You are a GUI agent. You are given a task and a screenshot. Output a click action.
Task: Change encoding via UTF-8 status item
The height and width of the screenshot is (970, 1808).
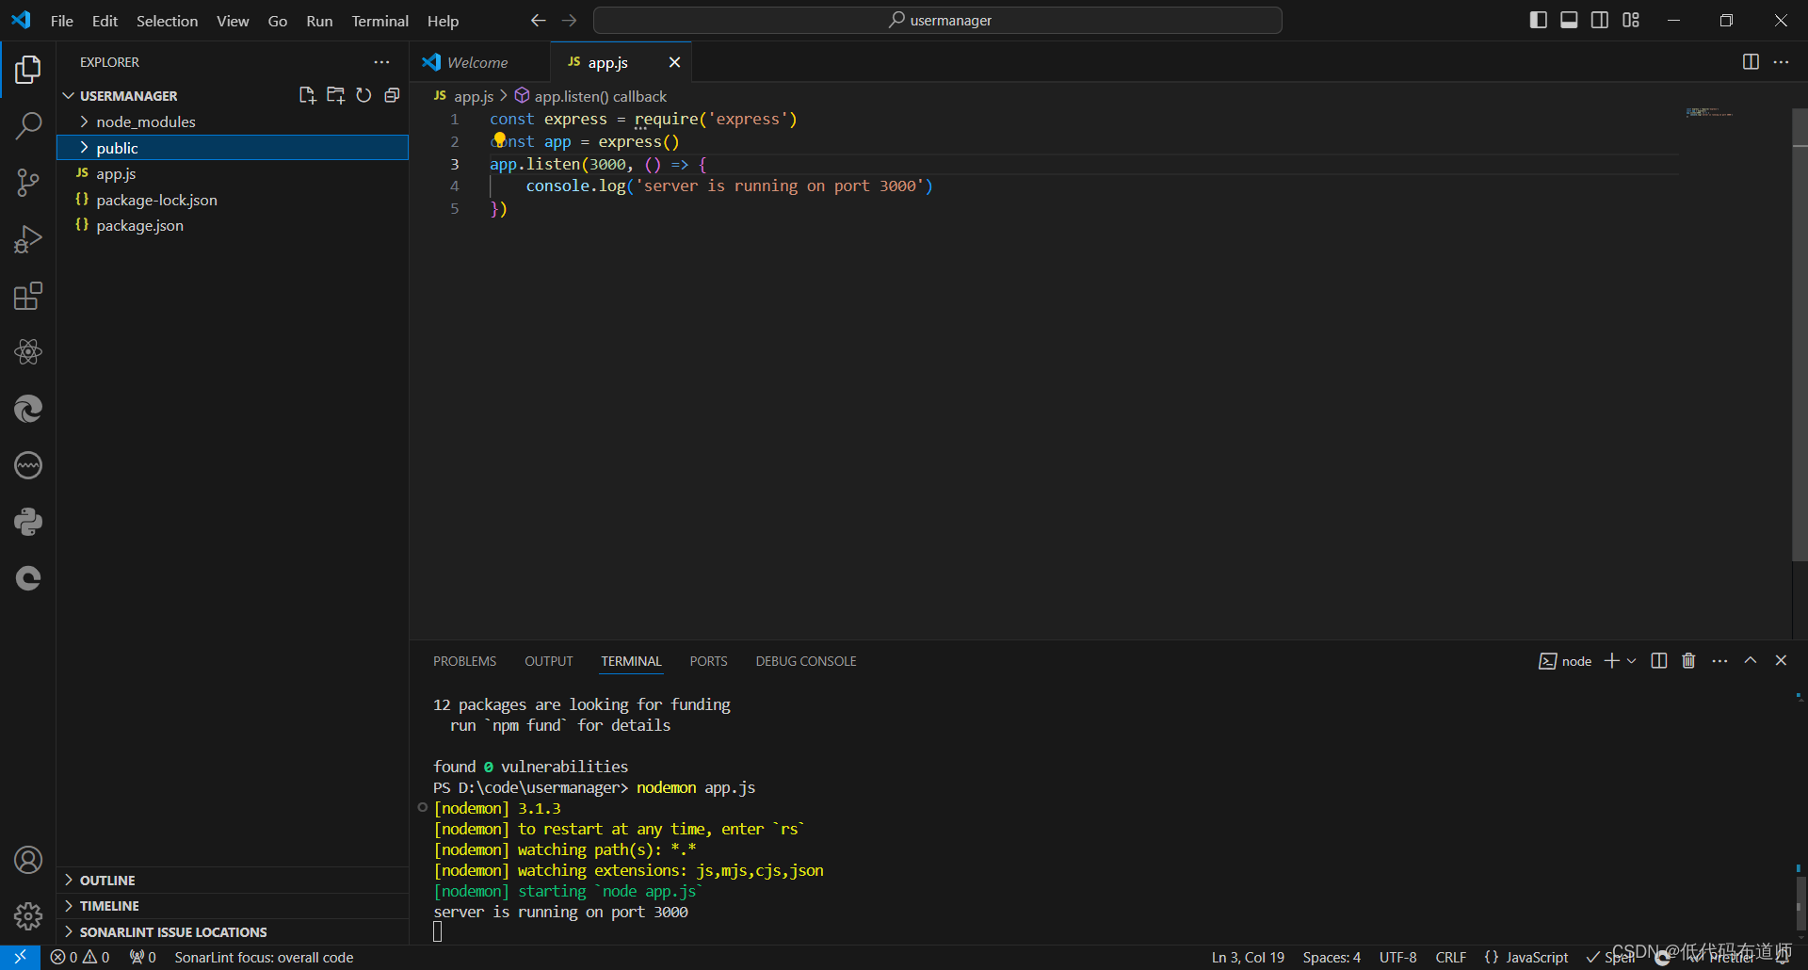click(x=1398, y=957)
